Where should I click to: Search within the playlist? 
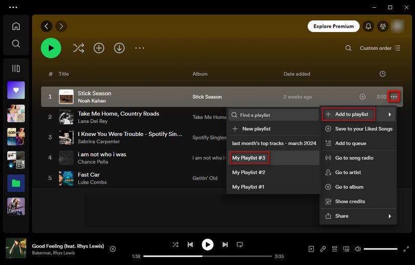click(348, 48)
